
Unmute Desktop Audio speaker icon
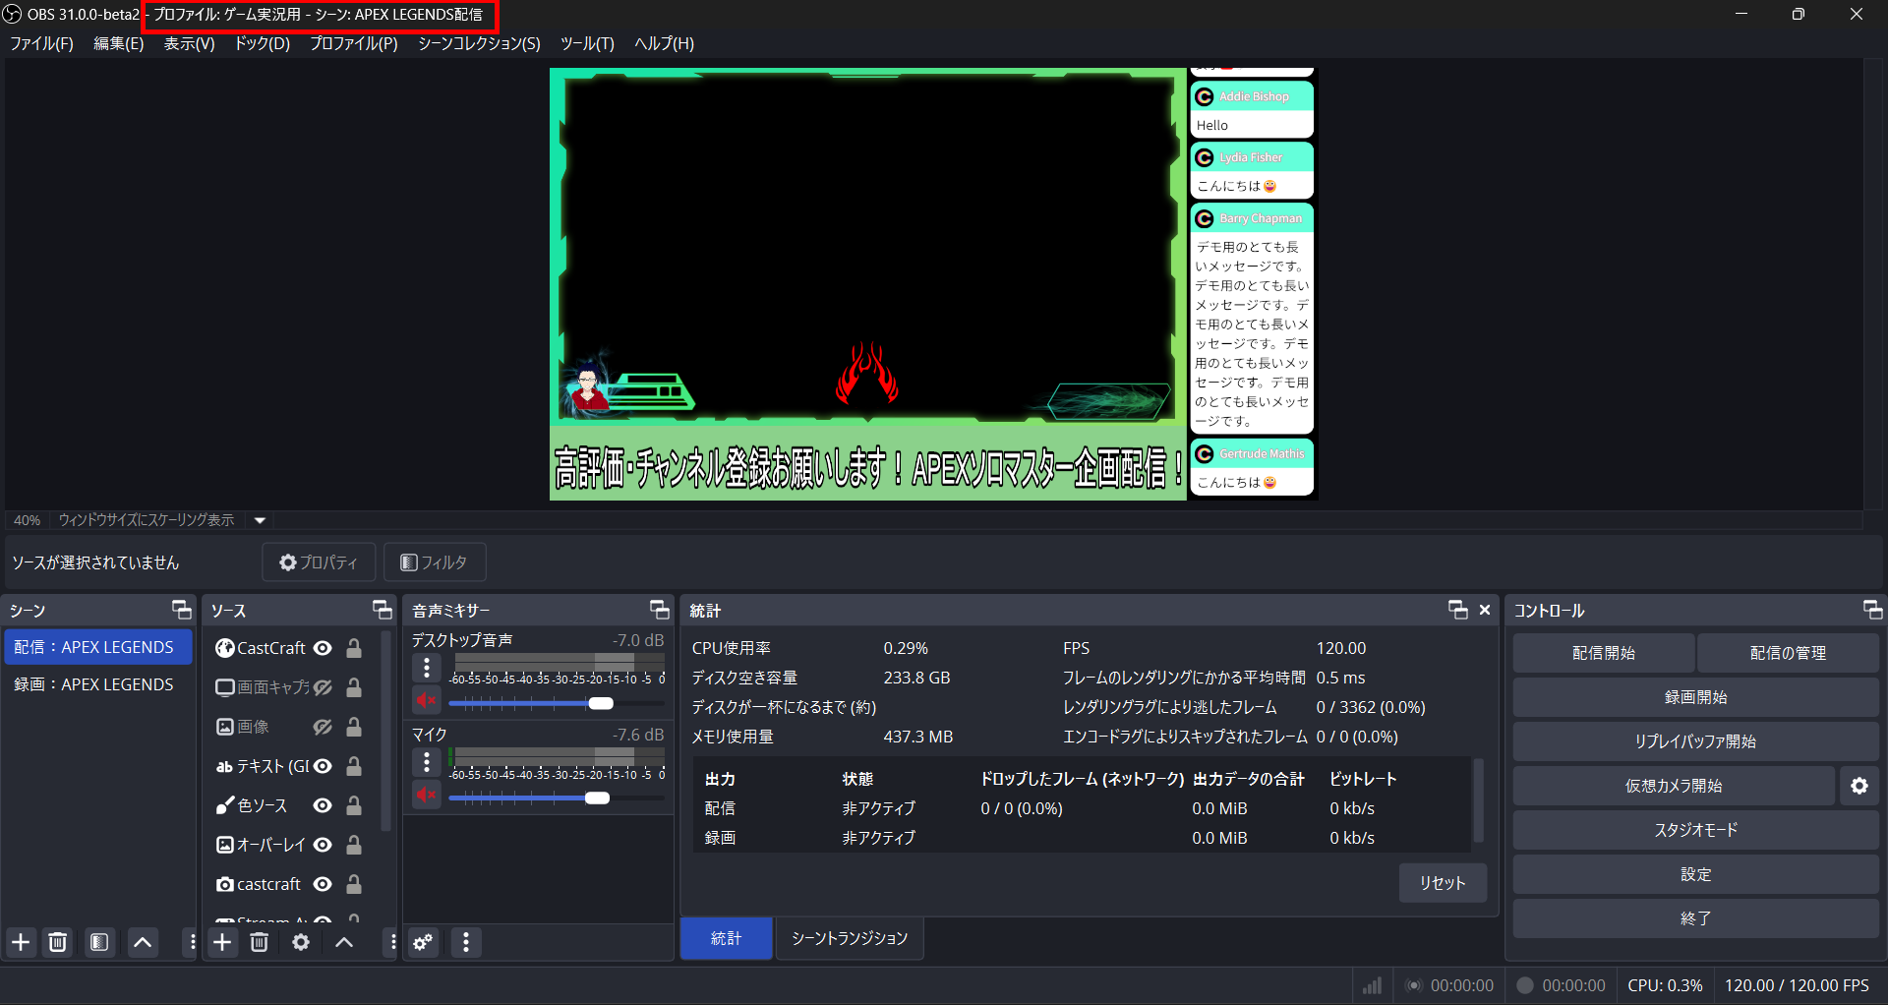(x=427, y=700)
